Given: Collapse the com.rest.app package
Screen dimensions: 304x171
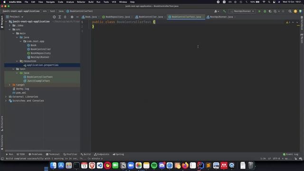Looking at the screenshot, I should pos(21,41).
